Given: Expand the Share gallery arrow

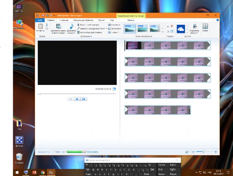Looking at the screenshot, I should (187, 32).
